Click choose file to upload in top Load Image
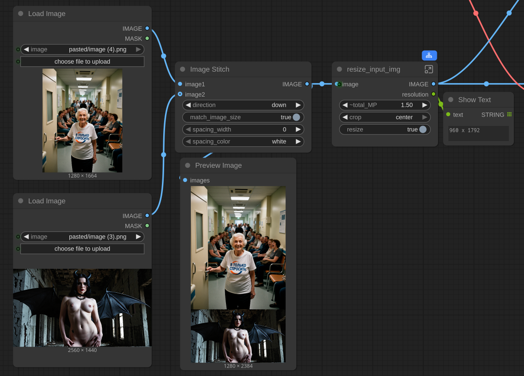The image size is (524, 376). click(x=82, y=61)
